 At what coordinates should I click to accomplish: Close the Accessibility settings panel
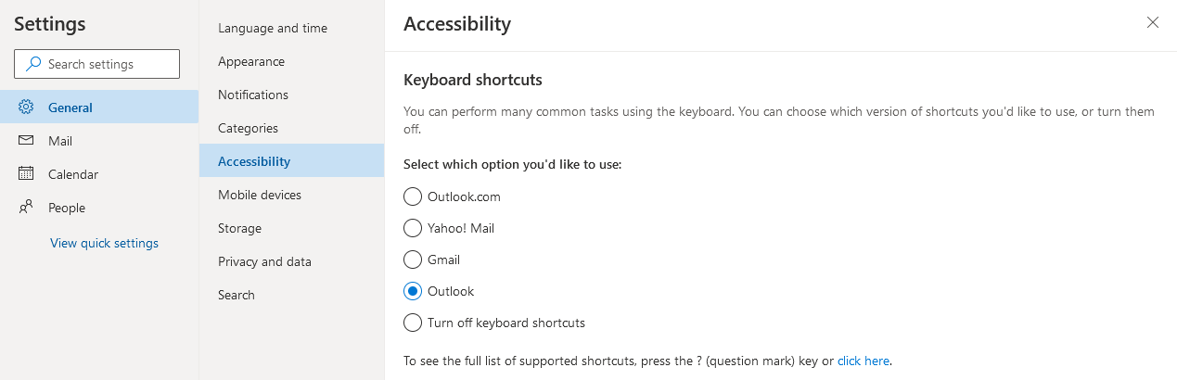tap(1153, 22)
